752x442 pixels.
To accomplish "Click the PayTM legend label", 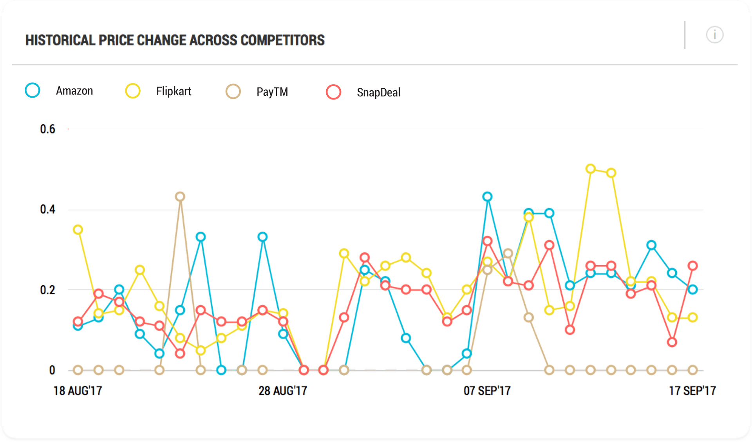I will [272, 92].
